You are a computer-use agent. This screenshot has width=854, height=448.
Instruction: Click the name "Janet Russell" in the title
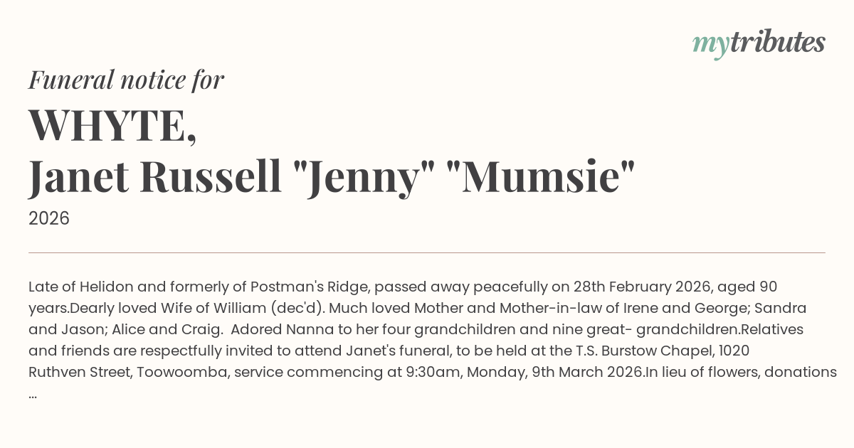(154, 177)
